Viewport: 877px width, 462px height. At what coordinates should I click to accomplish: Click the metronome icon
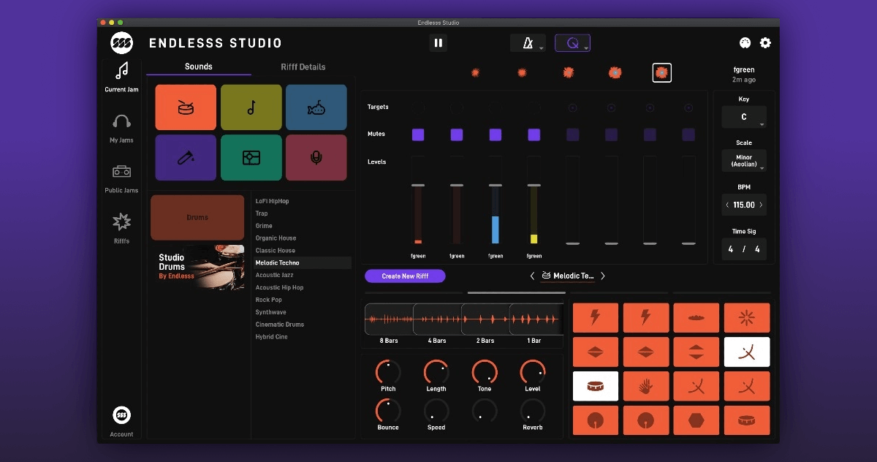(528, 43)
